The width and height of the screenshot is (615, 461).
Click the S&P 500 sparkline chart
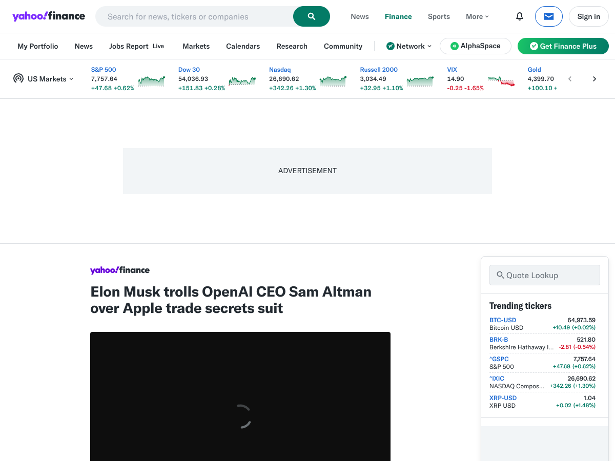pos(152,80)
